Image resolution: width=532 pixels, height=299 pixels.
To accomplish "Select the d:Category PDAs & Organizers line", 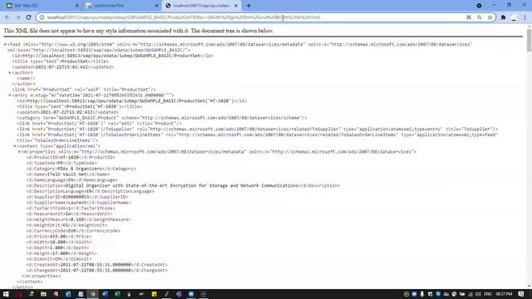I will pos(81,169).
